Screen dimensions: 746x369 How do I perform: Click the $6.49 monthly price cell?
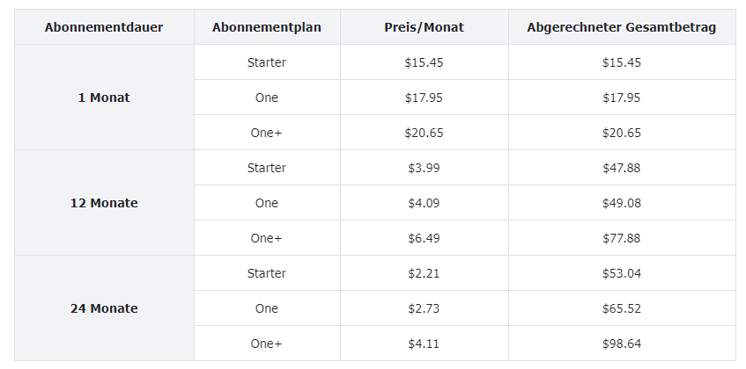tap(424, 237)
